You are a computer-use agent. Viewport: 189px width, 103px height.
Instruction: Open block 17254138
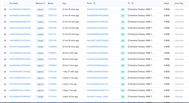click(52, 72)
